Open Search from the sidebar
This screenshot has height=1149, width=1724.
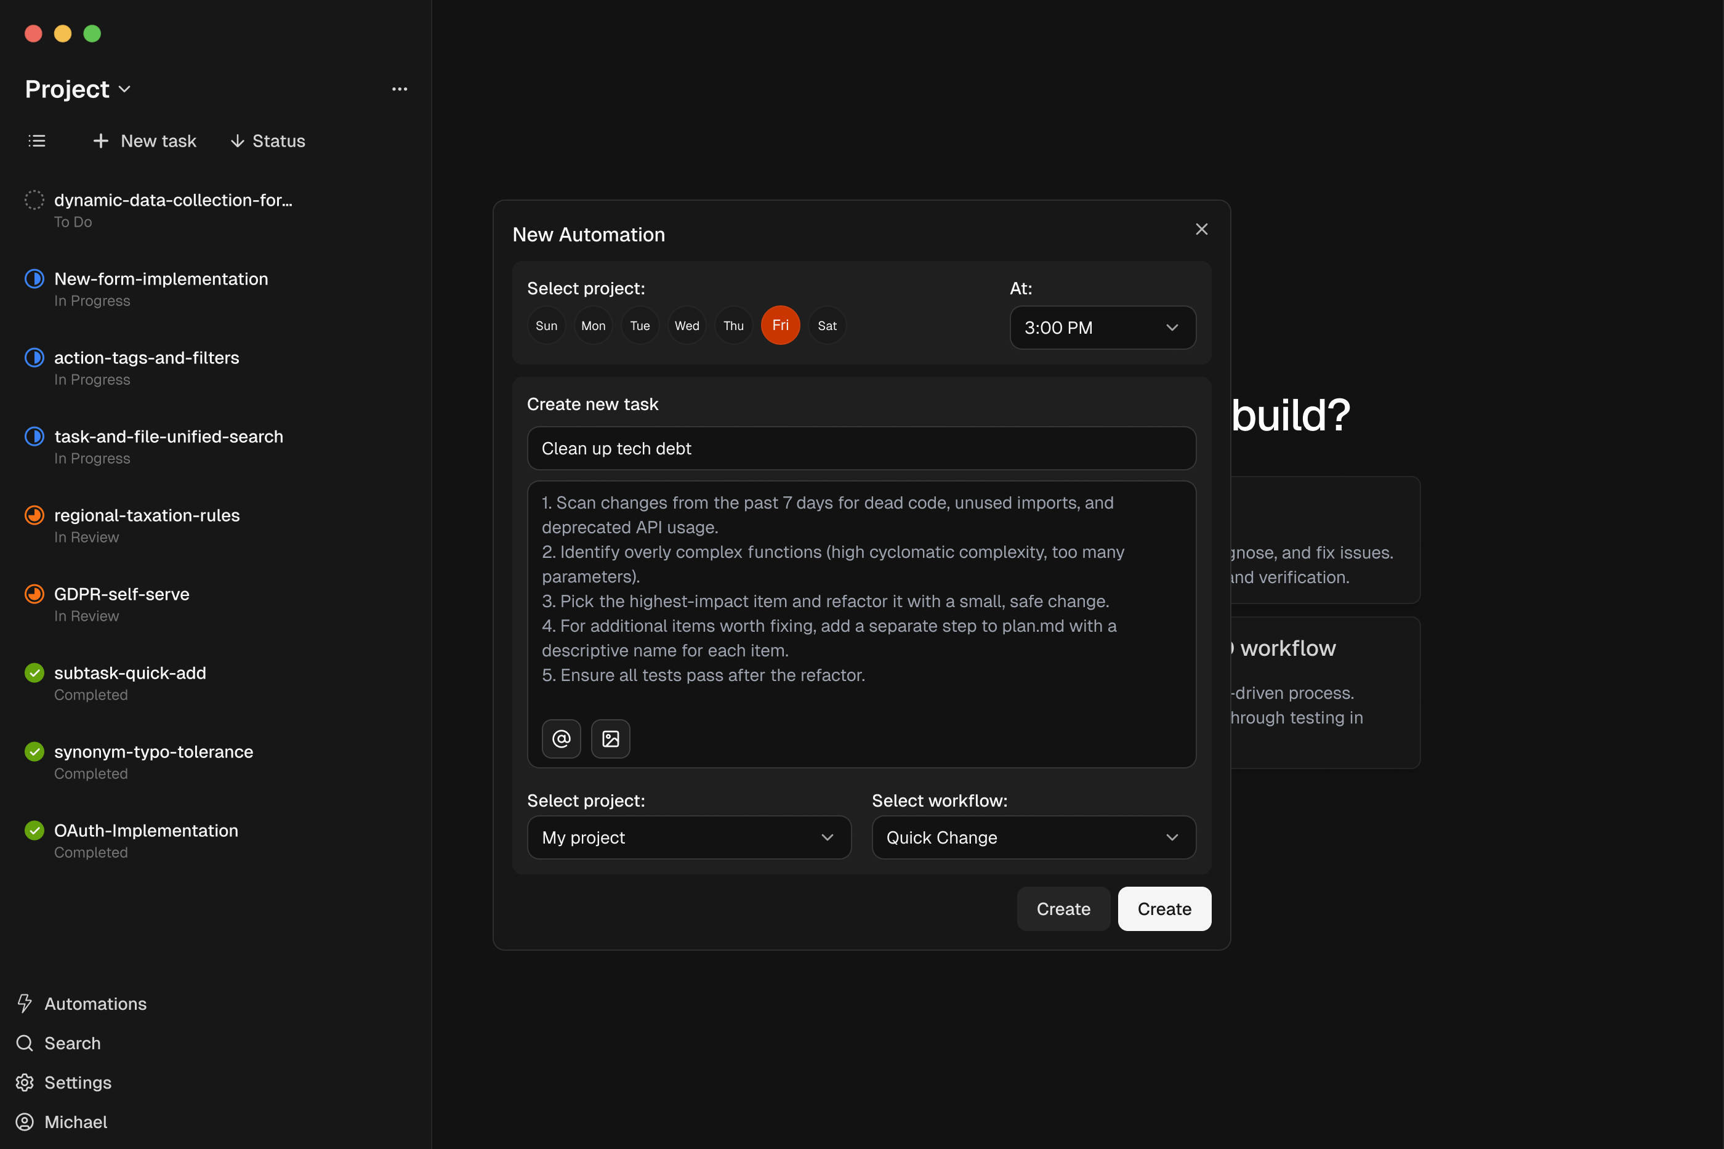(72, 1042)
